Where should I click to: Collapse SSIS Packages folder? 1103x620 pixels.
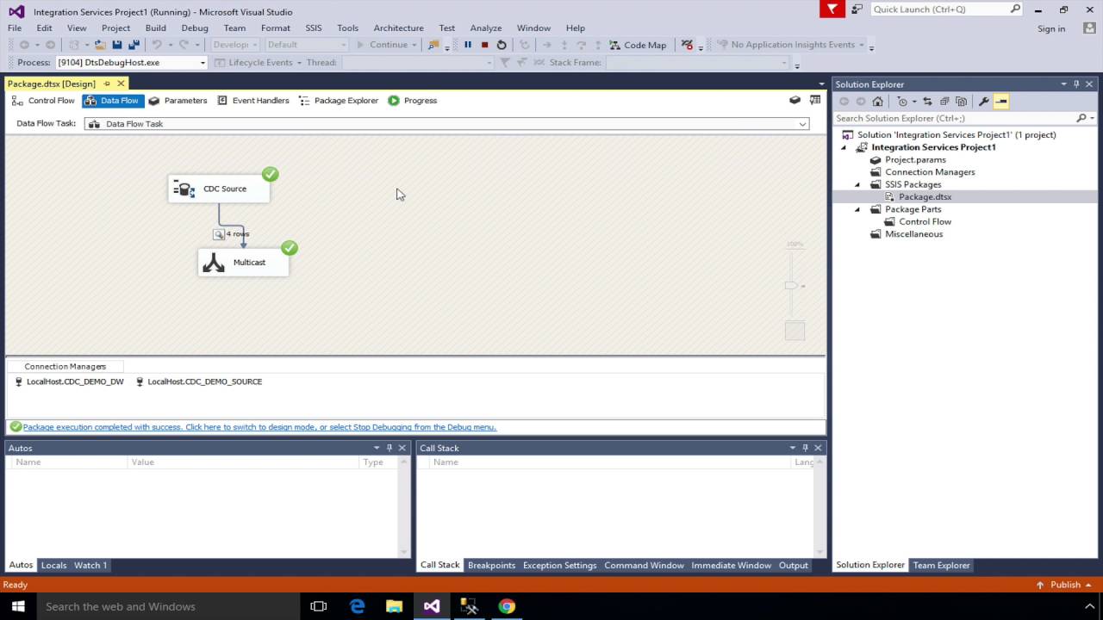(857, 184)
